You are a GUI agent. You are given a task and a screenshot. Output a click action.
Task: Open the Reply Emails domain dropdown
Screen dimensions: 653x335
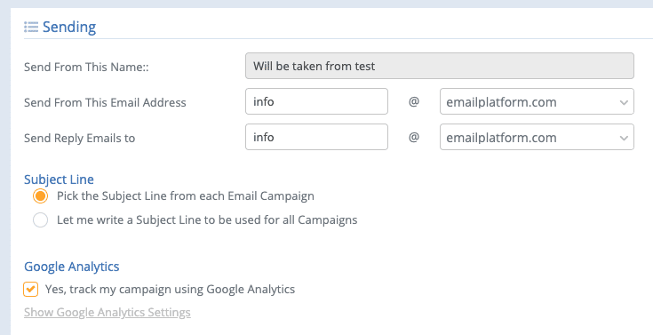[x=537, y=137]
